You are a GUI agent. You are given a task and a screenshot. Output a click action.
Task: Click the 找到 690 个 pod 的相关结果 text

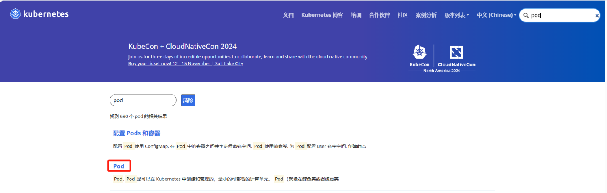pyautogui.click(x=138, y=116)
